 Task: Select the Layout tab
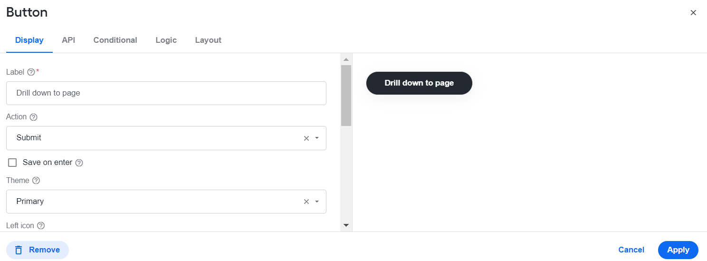pyautogui.click(x=208, y=40)
